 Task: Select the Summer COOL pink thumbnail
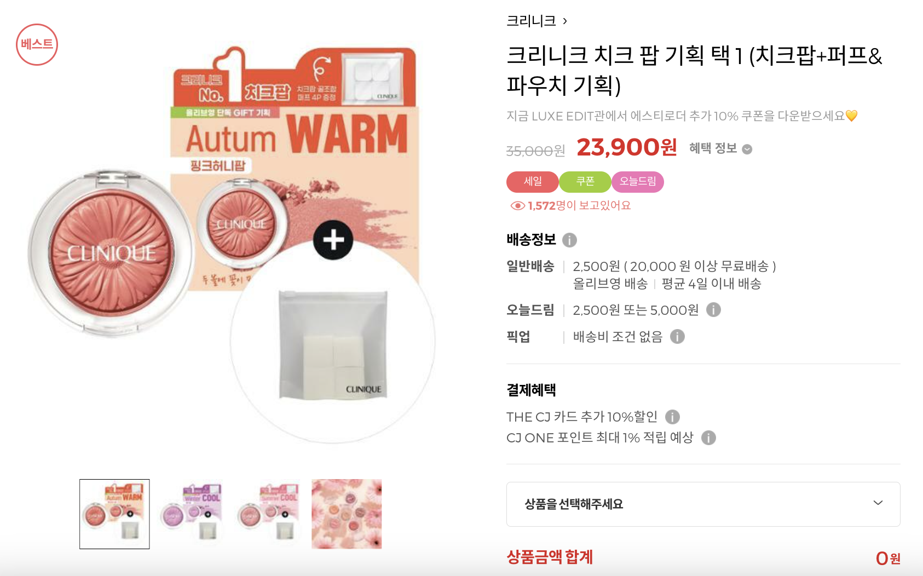coord(269,514)
